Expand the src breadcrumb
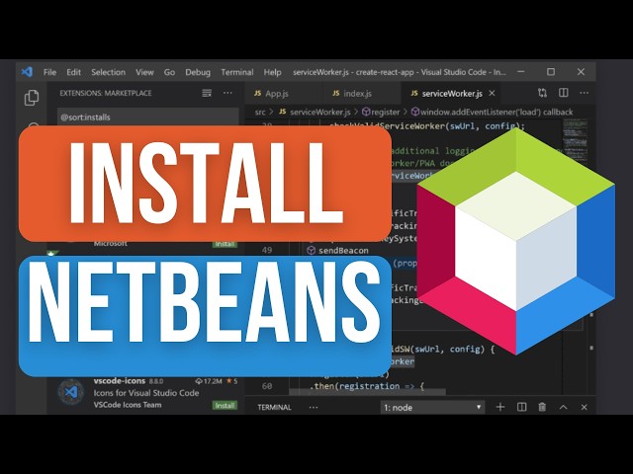The image size is (633, 474). click(260, 112)
